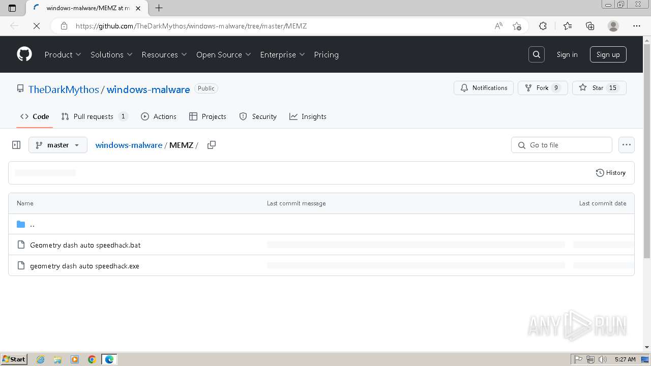Screen dimensions: 651x366
Task: Click file icon for Geometry dash auto speedhack.bat
Action: click(x=21, y=245)
